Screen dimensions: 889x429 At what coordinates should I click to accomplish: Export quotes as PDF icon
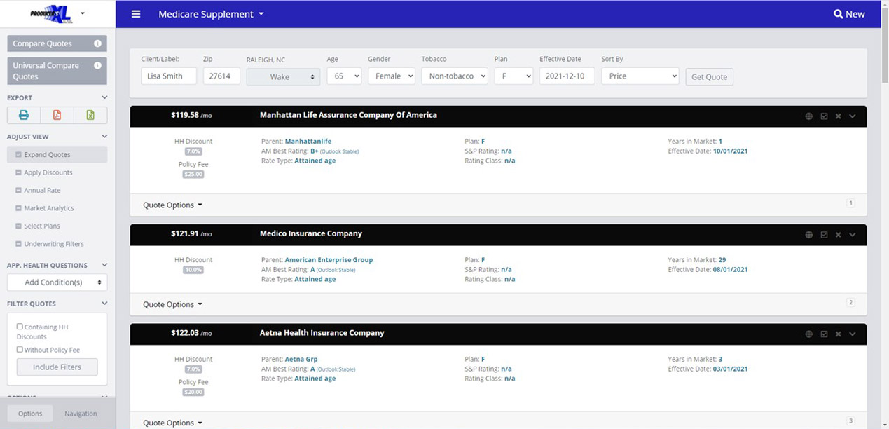pos(57,115)
